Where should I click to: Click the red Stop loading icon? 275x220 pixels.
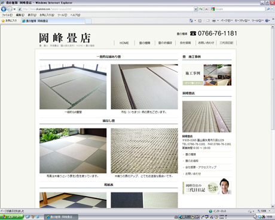click(x=206, y=9)
